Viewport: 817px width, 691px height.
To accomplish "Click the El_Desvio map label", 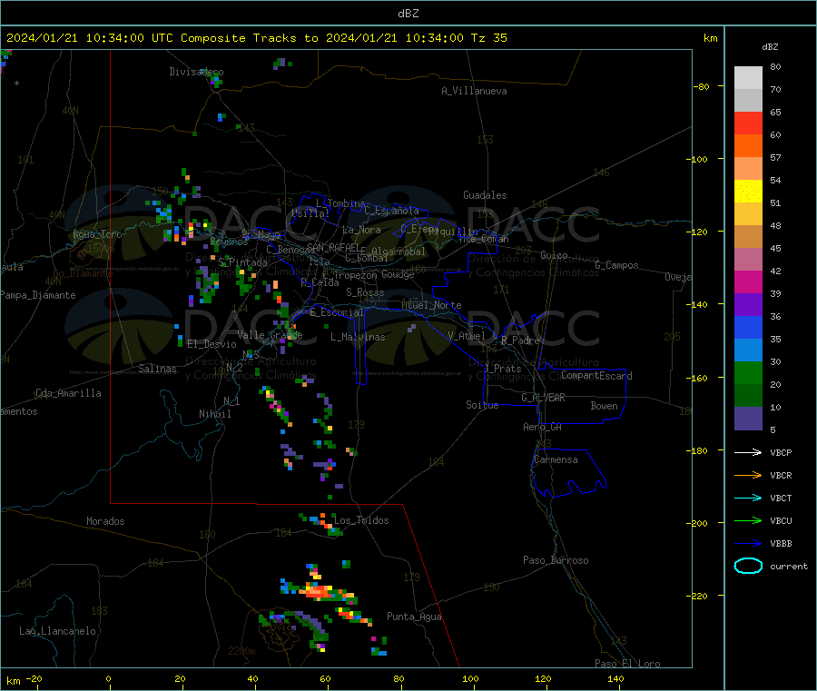I will tap(212, 344).
